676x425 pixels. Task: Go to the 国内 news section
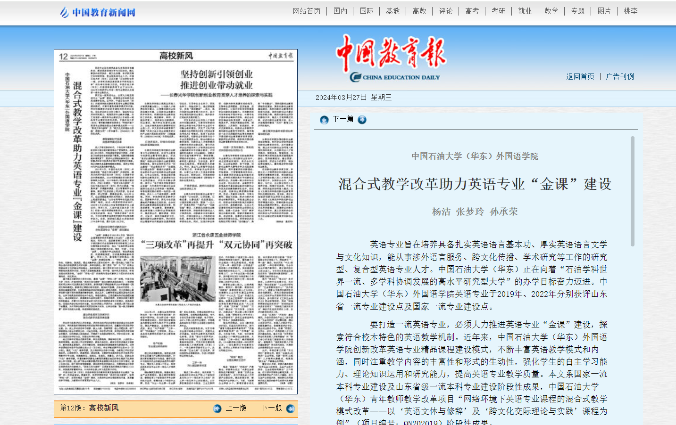[340, 11]
